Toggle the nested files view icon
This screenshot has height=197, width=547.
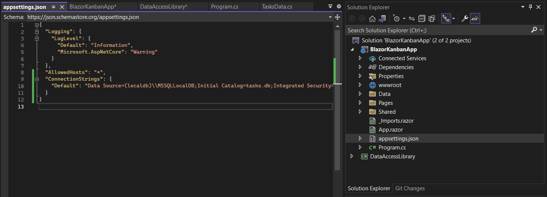446,19
